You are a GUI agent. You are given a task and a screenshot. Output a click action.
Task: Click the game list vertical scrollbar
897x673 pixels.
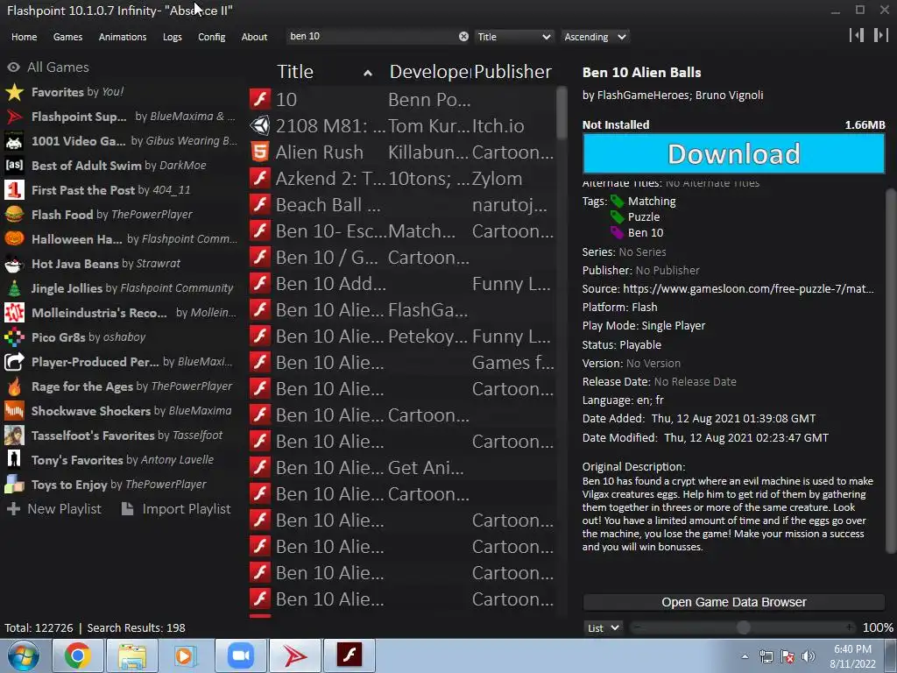tap(562, 113)
